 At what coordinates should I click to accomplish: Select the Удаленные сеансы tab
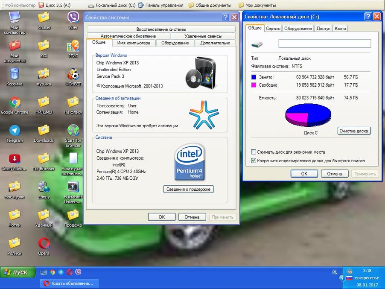pos(203,36)
